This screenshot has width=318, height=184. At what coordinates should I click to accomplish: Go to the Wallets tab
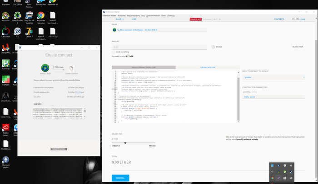click(119, 19)
